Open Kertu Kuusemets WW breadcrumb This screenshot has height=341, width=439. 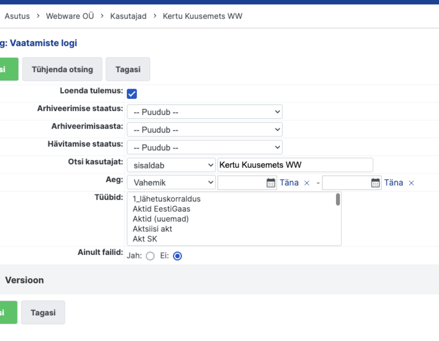(202, 16)
